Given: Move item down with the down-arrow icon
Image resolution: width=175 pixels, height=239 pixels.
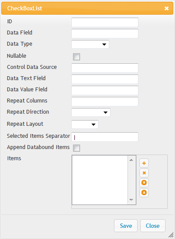Looking at the screenshot, I should click(144, 192).
